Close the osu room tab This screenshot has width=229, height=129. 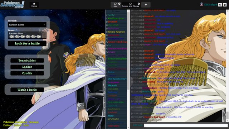(119, 4)
